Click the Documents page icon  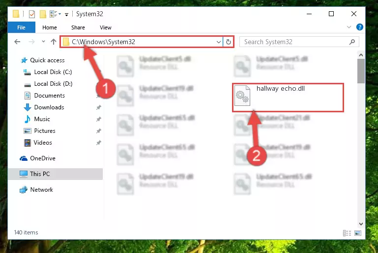coord(28,96)
